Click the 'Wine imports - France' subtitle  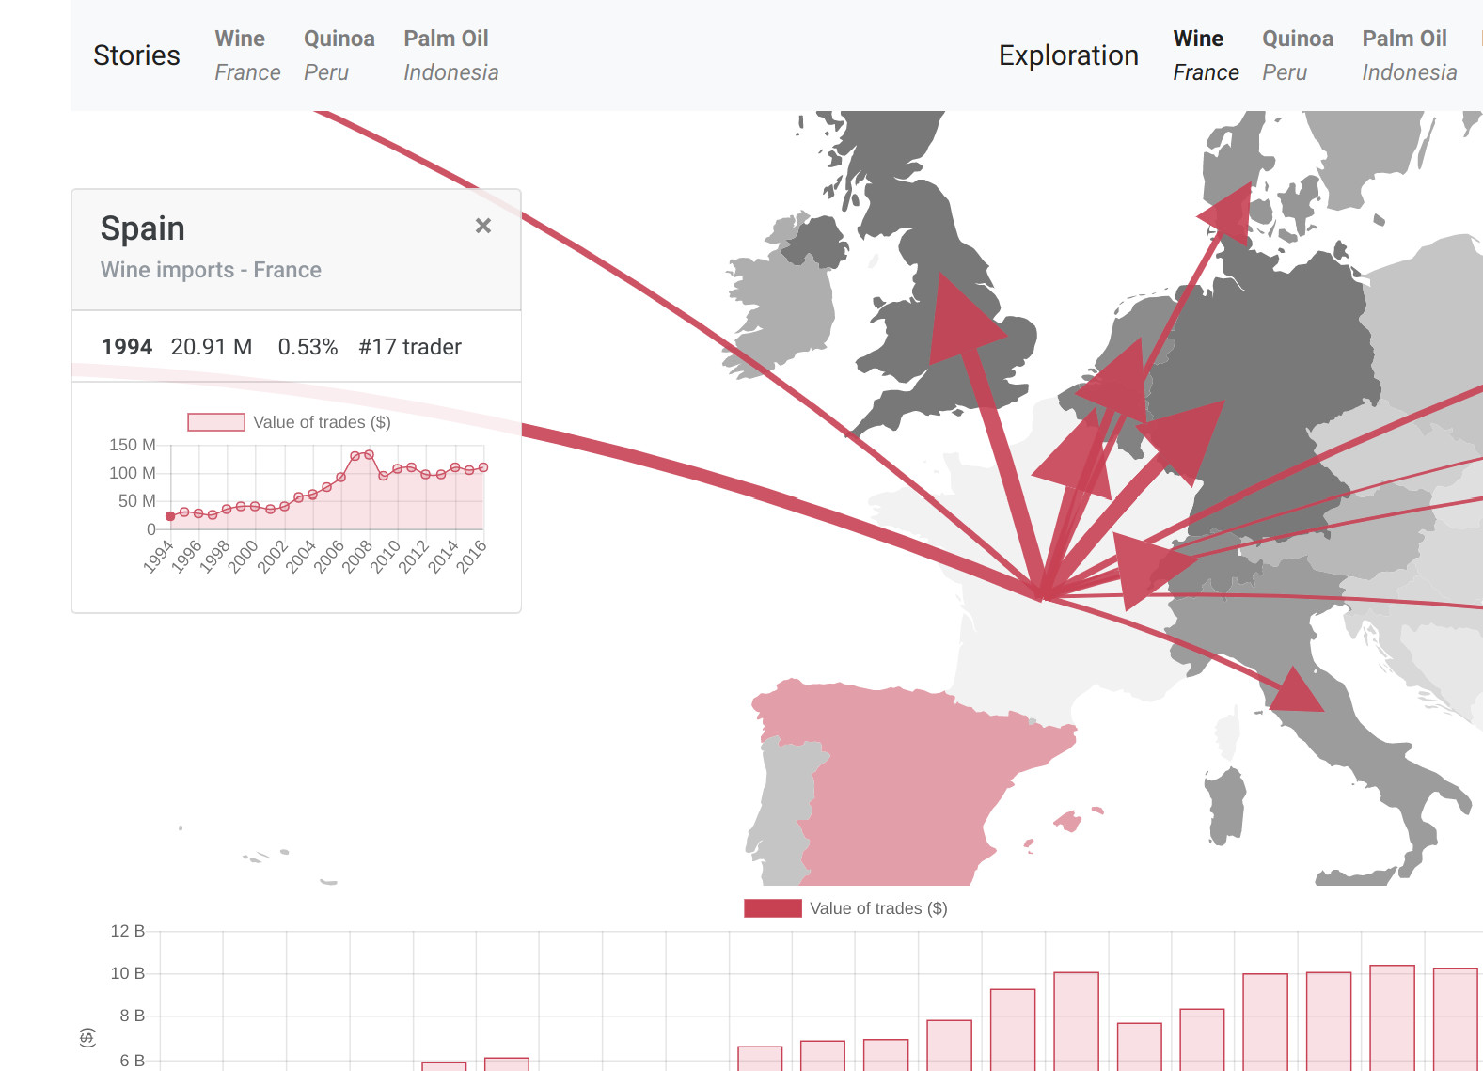click(211, 270)
